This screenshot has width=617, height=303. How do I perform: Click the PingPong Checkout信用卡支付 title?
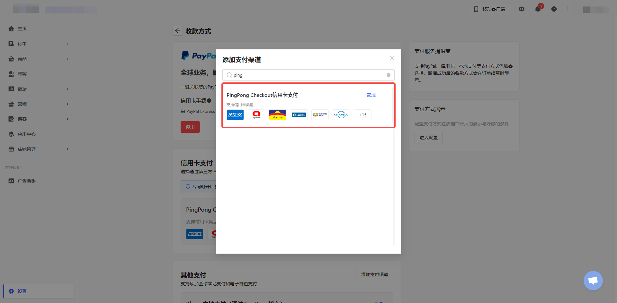pyautogui.click(x=262, y=95)
